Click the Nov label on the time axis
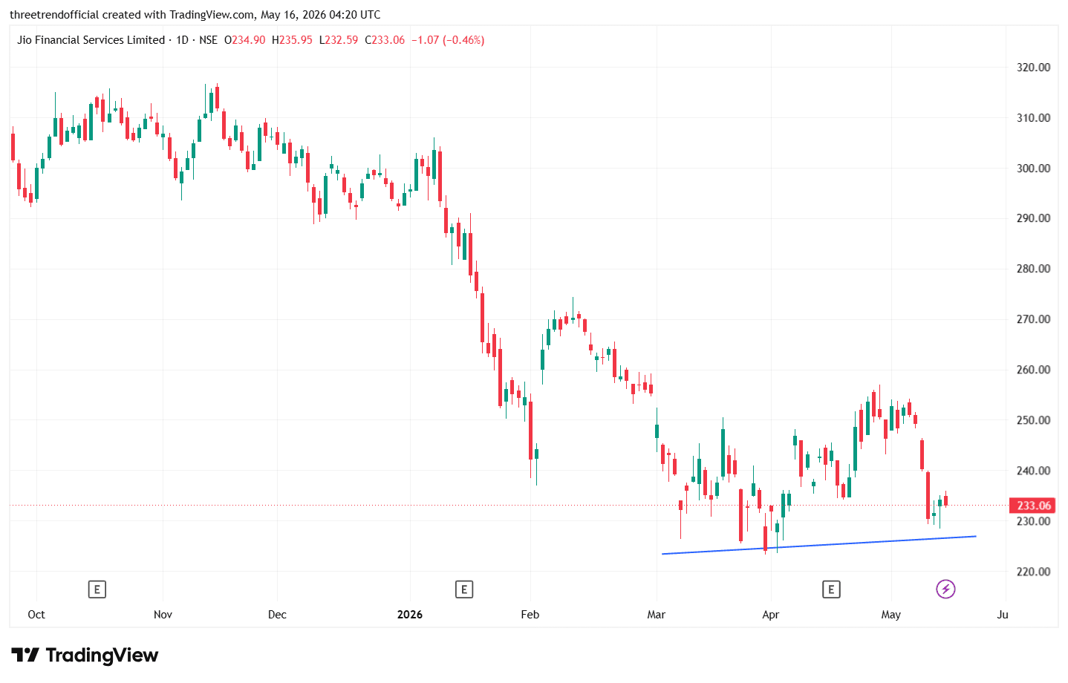This screenshot has width=1068, height=683. click(163, 615)
